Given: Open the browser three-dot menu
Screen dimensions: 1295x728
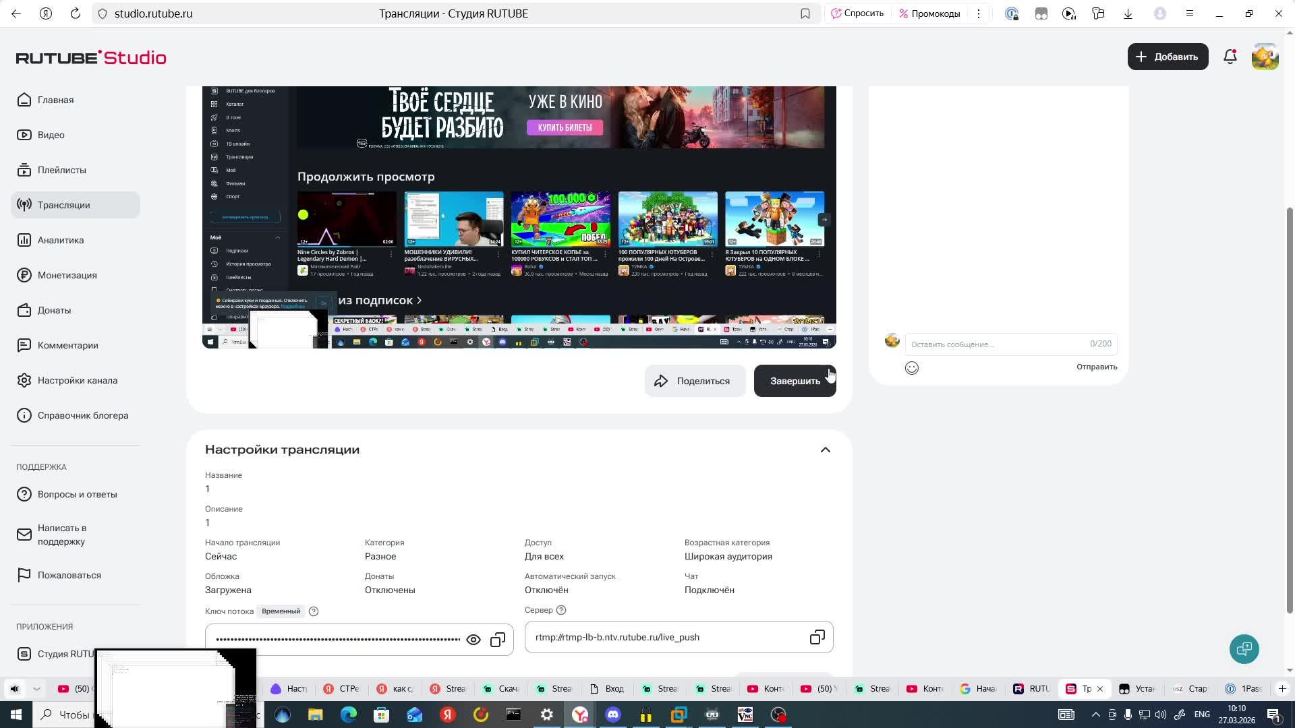Looking at the screenshot, I should (978, 13).
